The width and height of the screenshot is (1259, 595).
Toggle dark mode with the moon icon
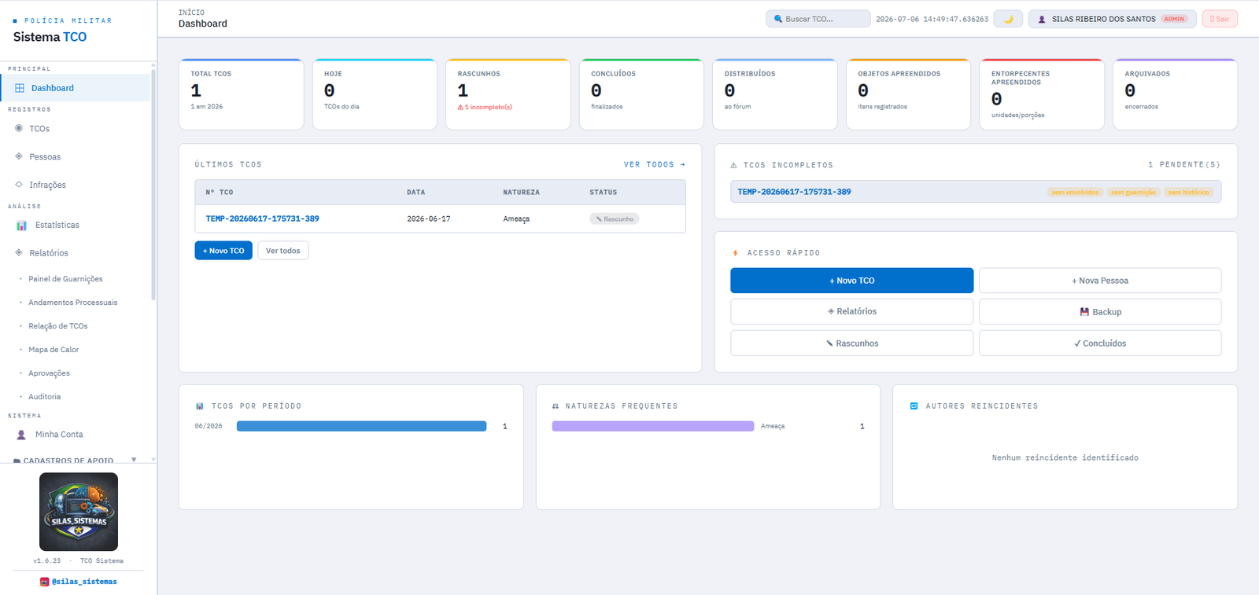pyautogui.click(x=1008, y=19)
